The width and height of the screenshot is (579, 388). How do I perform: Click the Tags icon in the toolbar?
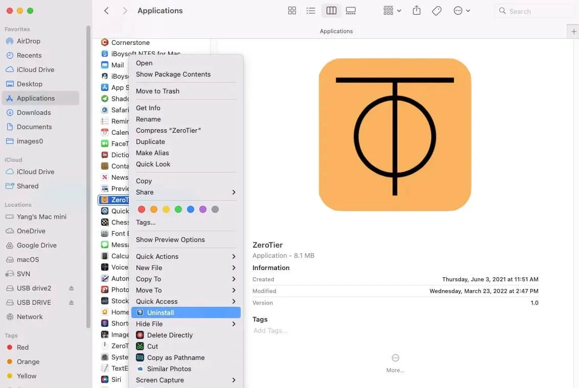[437, 10]
